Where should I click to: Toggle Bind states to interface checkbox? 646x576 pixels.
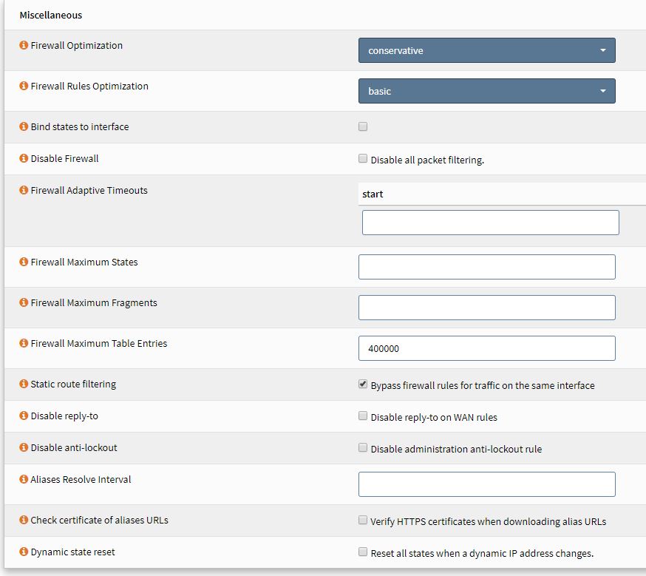tap(363, 126)
